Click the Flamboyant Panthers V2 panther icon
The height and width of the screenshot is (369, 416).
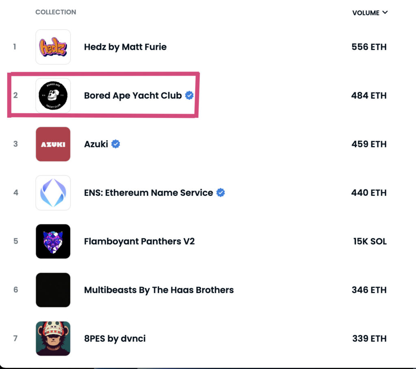pyautogui.click(x=53, y=242)
